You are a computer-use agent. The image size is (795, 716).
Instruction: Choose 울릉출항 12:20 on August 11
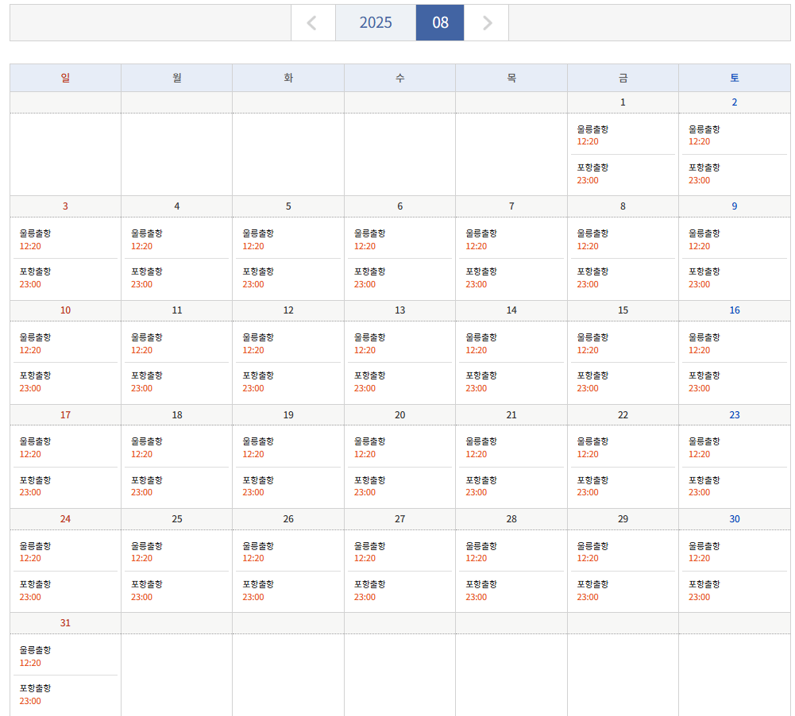pos(146,344)
